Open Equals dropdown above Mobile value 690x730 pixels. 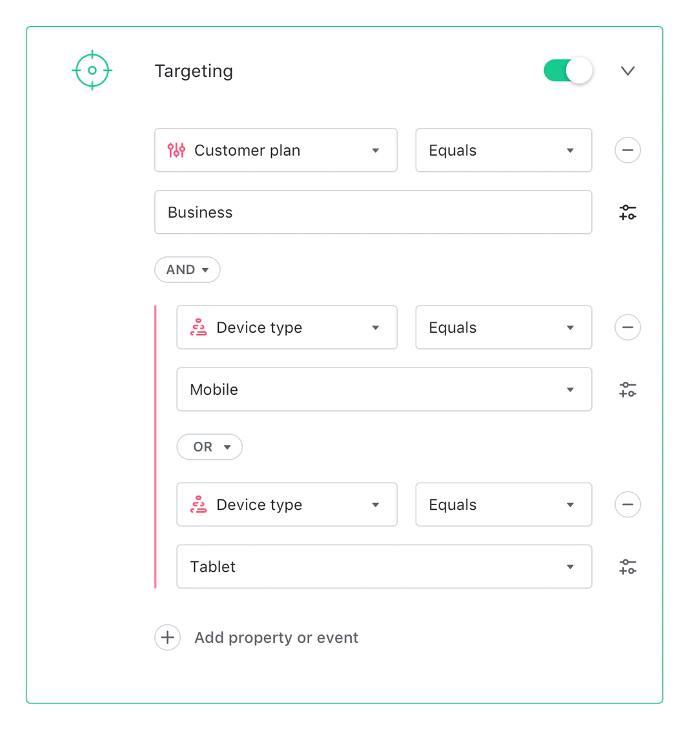[503, 328]
